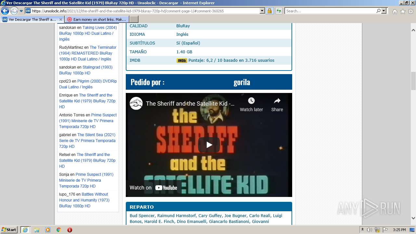
Task: Close the Ver Descargar The Sheriff tab
Action: coord(60,19)
